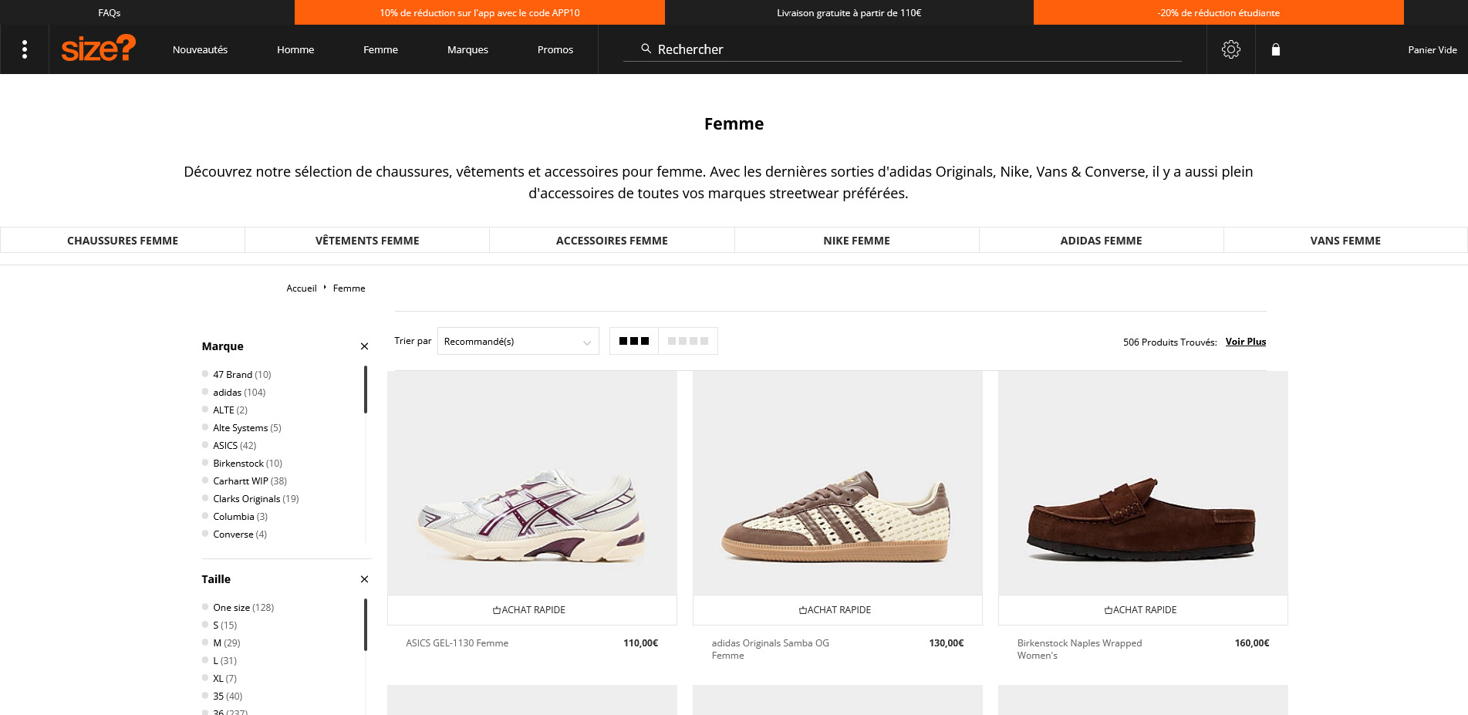View free delivery from 110€ info
This screenshot has width=1468, height=715.
(x=849, y=12)
